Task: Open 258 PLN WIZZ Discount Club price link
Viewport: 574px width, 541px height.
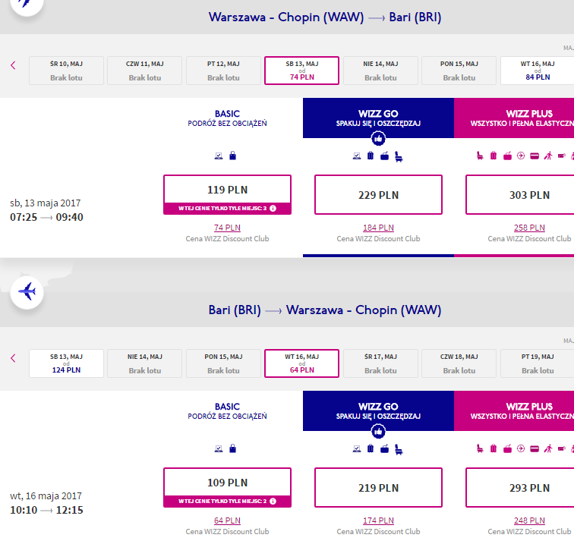Action: [529, 228]
